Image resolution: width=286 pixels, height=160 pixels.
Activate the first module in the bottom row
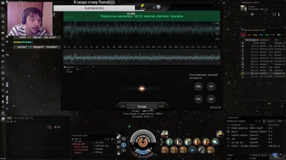coord(165,150)
